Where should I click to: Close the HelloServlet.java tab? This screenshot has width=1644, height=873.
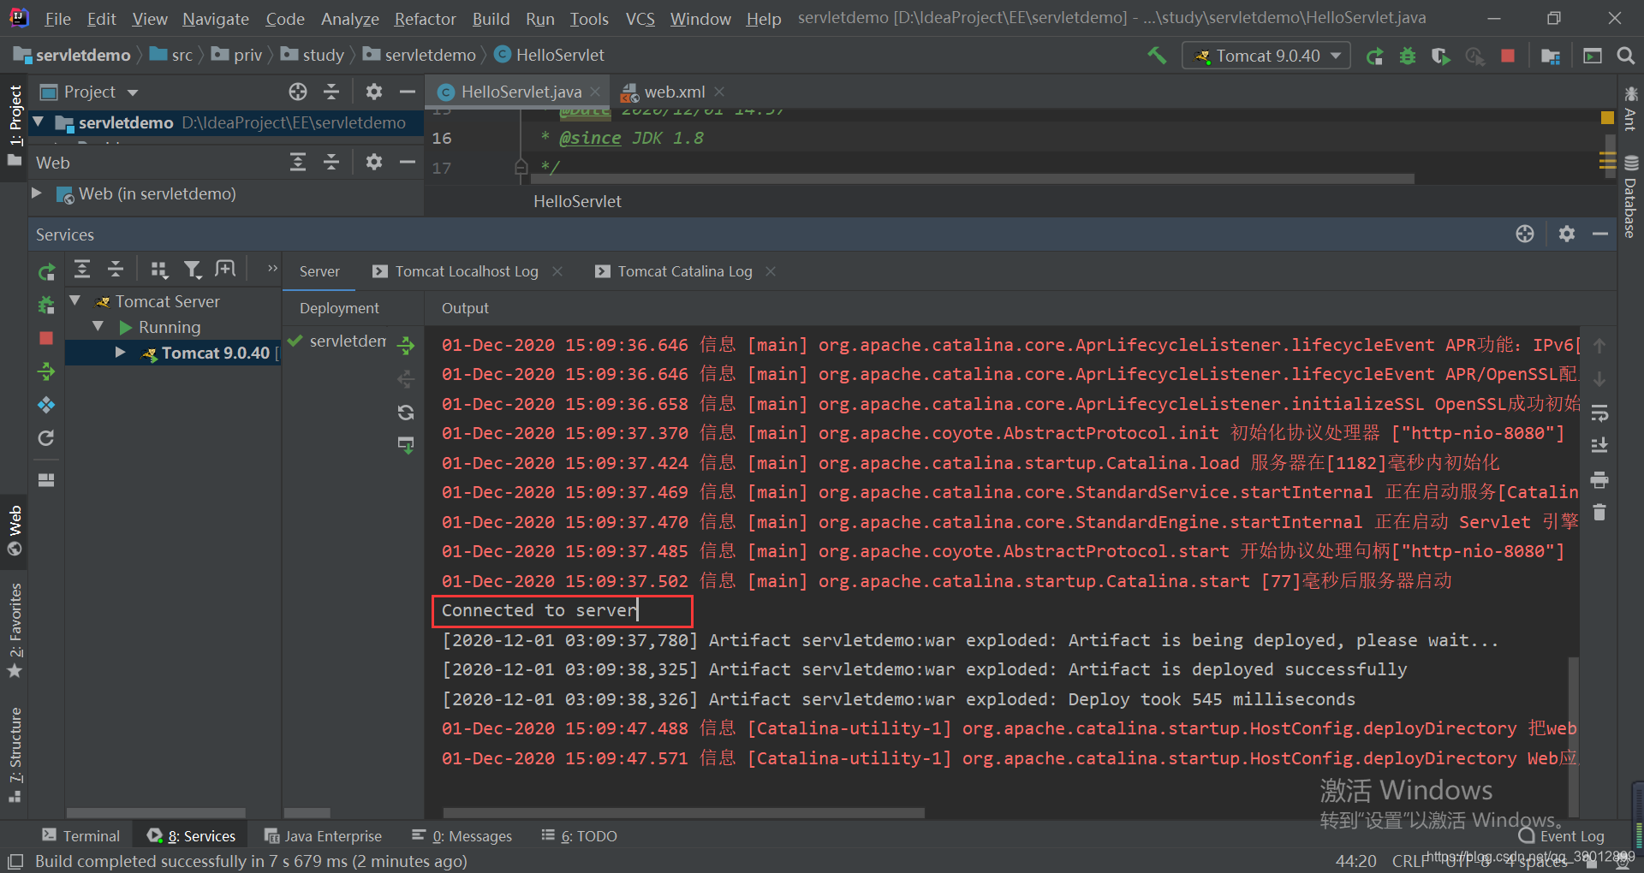tap(595, 92)
